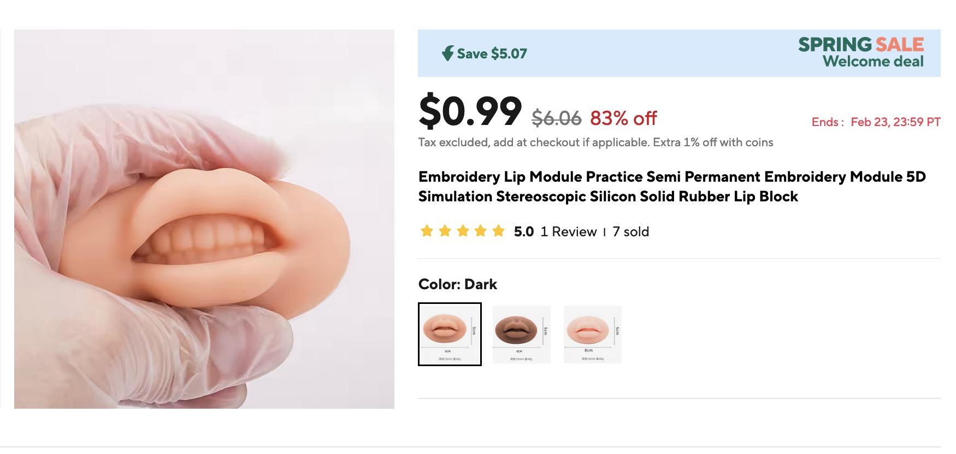Click the fifth rating star

(498, 231)
